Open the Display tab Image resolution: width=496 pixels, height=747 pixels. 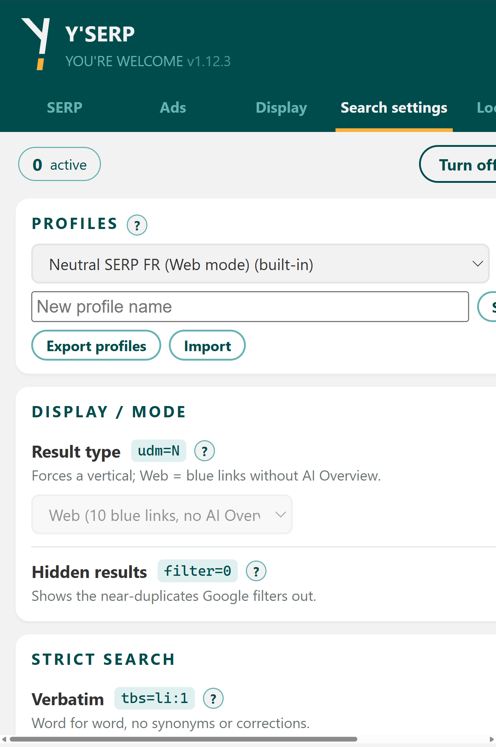coord(281,108)
